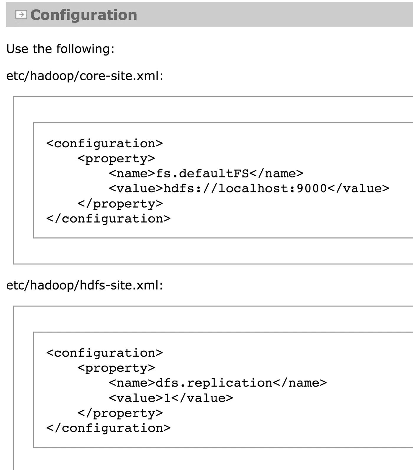This screenshot has width=413, height=470.
Task: Click closing property tag in core-site block
Action: coord(120,204)
